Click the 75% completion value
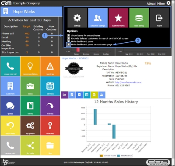Image resolution: width=175 pixels, height=166 pixels. (x=148, y=63)
